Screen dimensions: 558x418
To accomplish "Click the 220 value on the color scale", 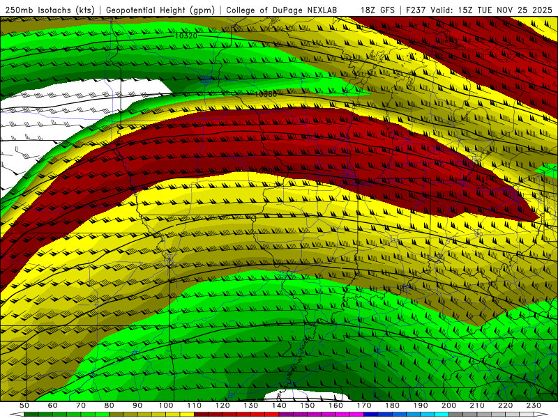I will 505,405.
